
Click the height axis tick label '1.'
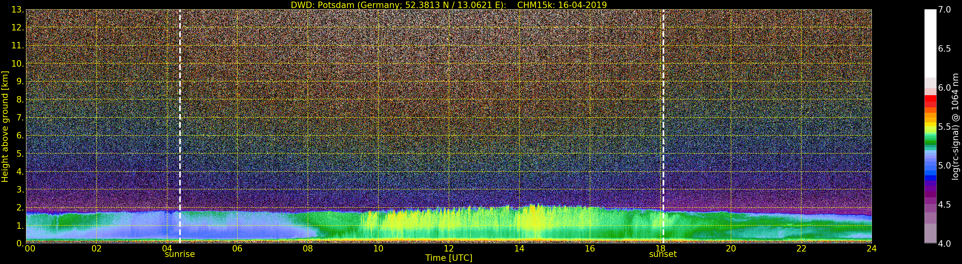pos(20,226)
